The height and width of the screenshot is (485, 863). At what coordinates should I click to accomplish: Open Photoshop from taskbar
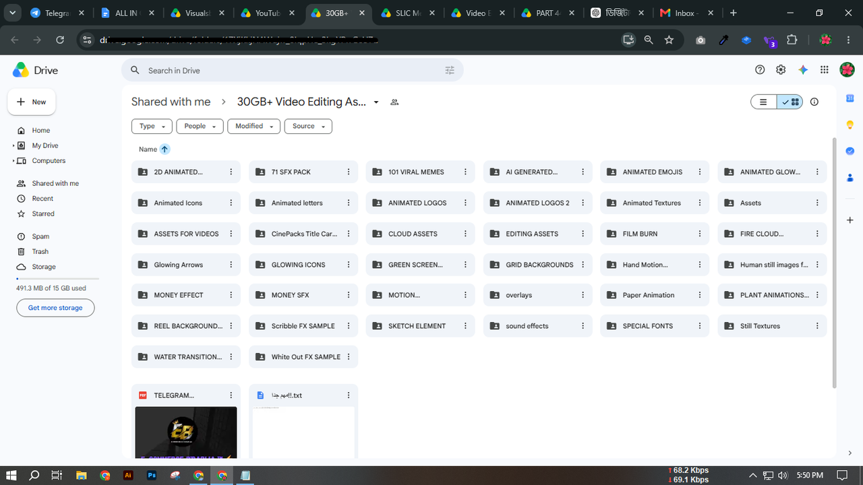click(x=152, y=475)
